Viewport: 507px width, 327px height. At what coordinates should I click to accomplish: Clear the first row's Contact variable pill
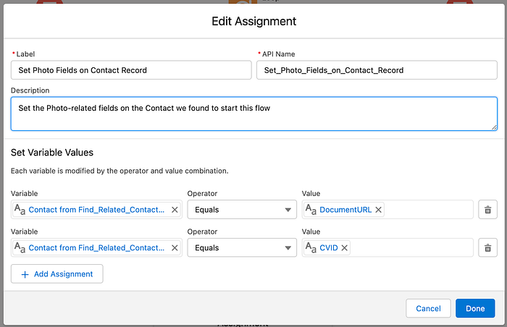tap(175, 210)
